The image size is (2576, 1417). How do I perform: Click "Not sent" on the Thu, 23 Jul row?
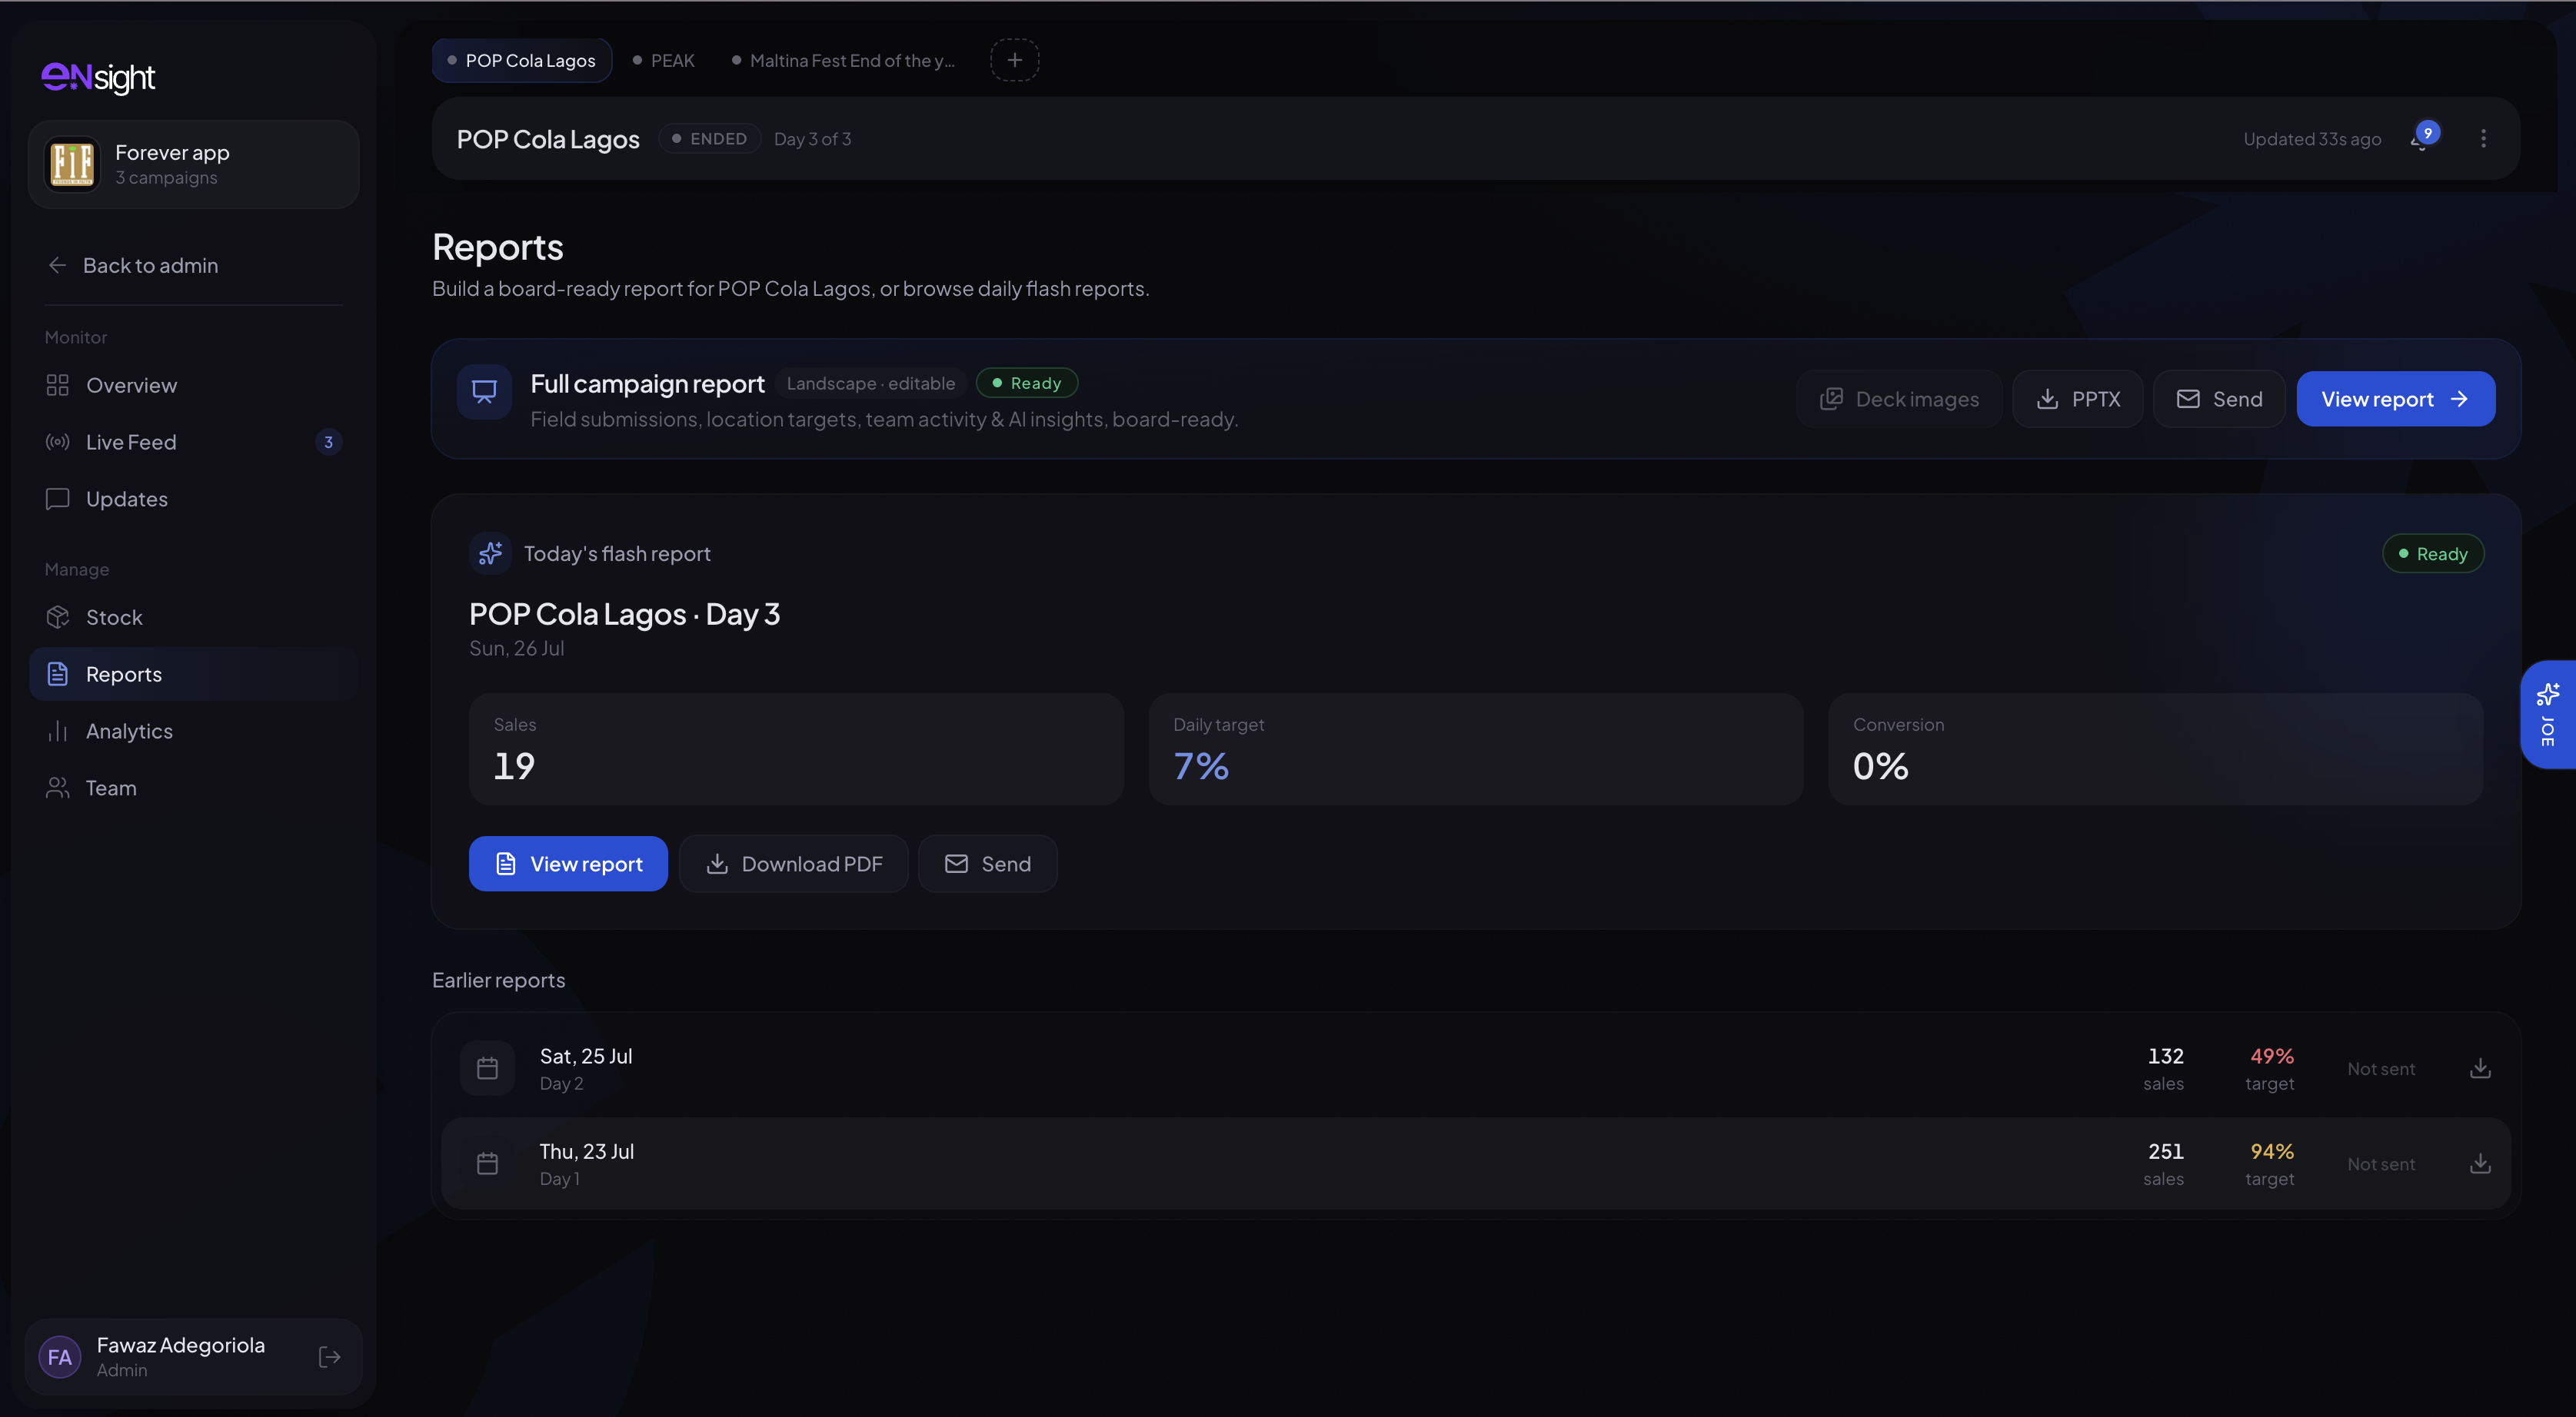pyautogui.click(x=2381, y=1163)
